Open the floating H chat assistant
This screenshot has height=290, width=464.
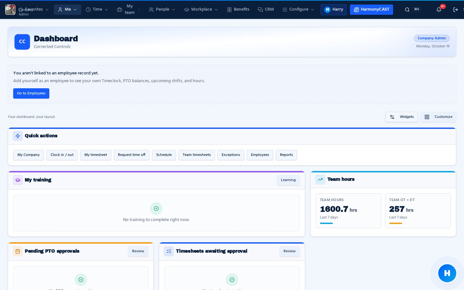[x=447, y=273]
